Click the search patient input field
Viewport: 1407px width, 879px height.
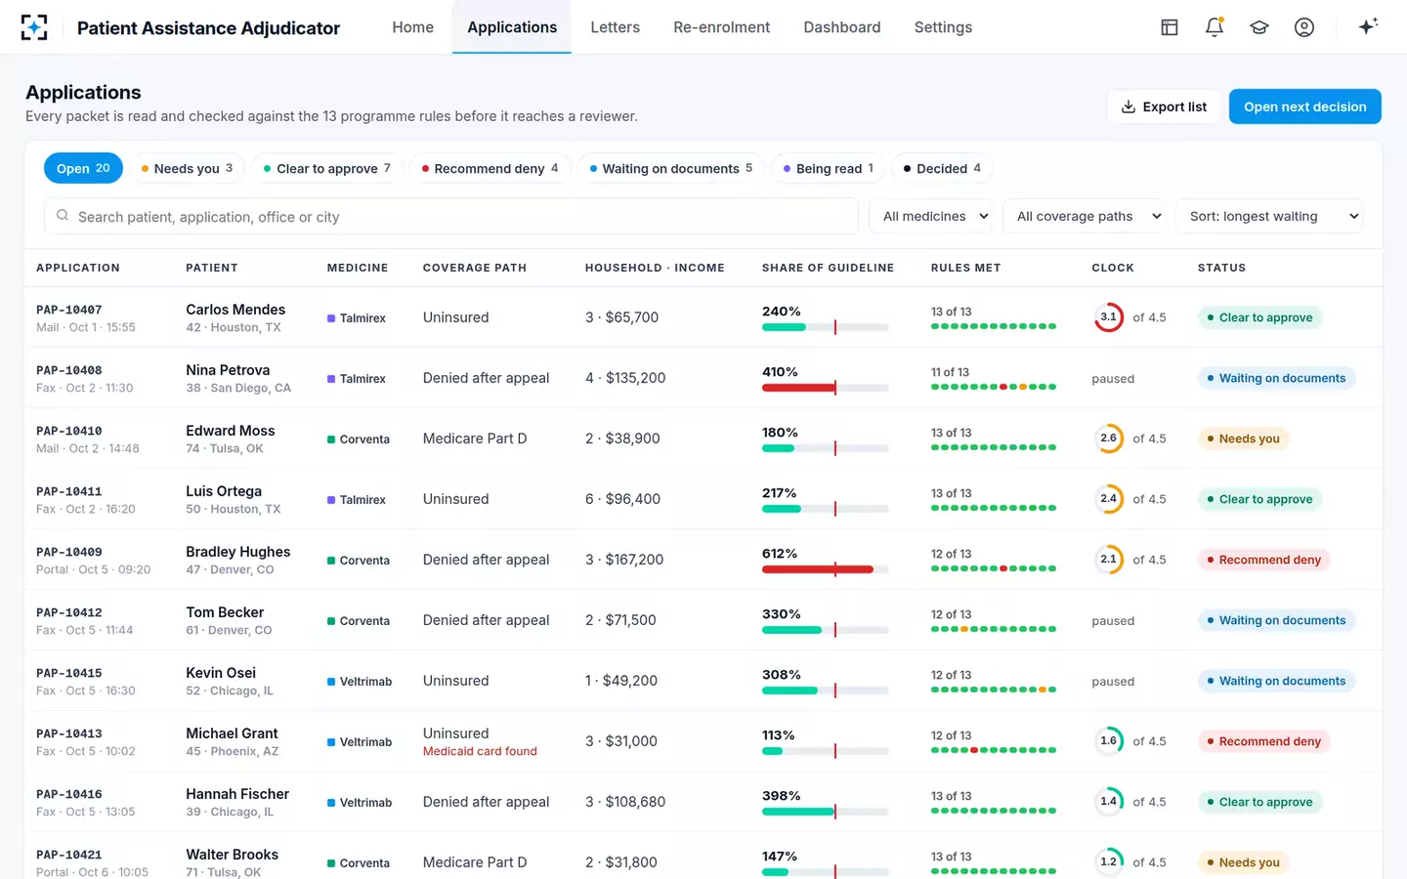point(450,216)
